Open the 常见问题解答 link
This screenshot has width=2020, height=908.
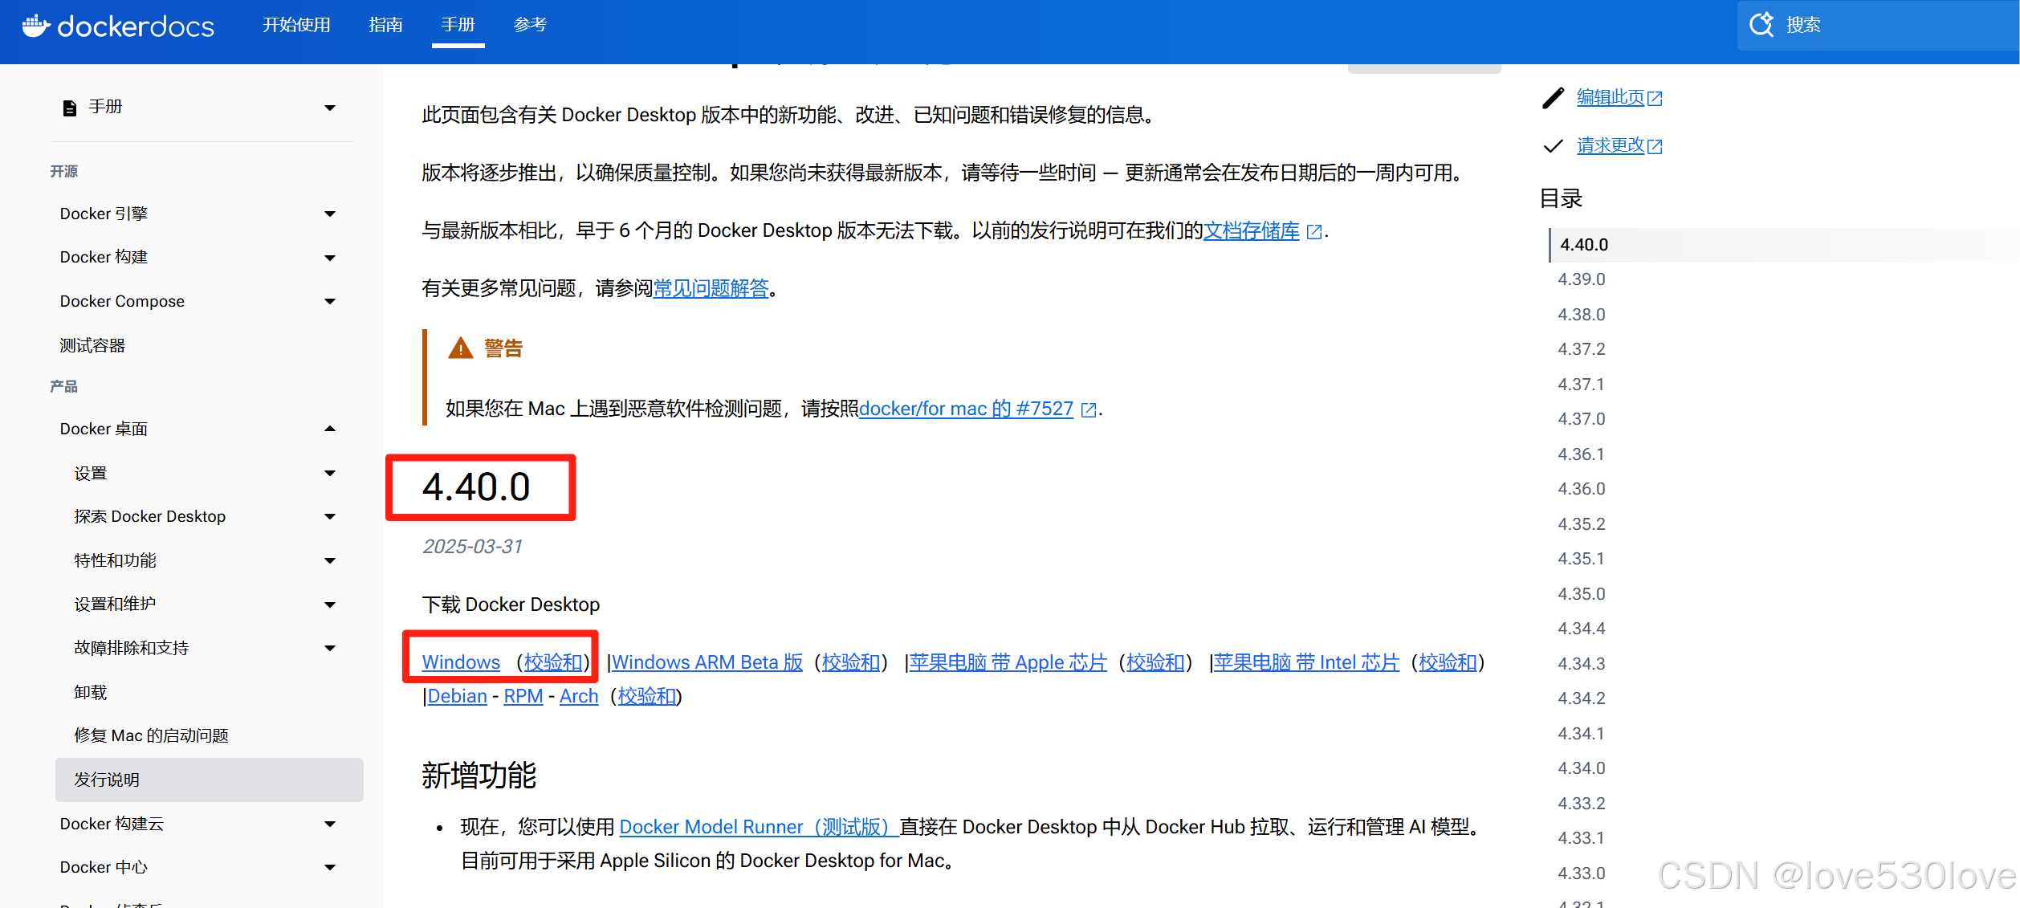[x=711, y=288]
